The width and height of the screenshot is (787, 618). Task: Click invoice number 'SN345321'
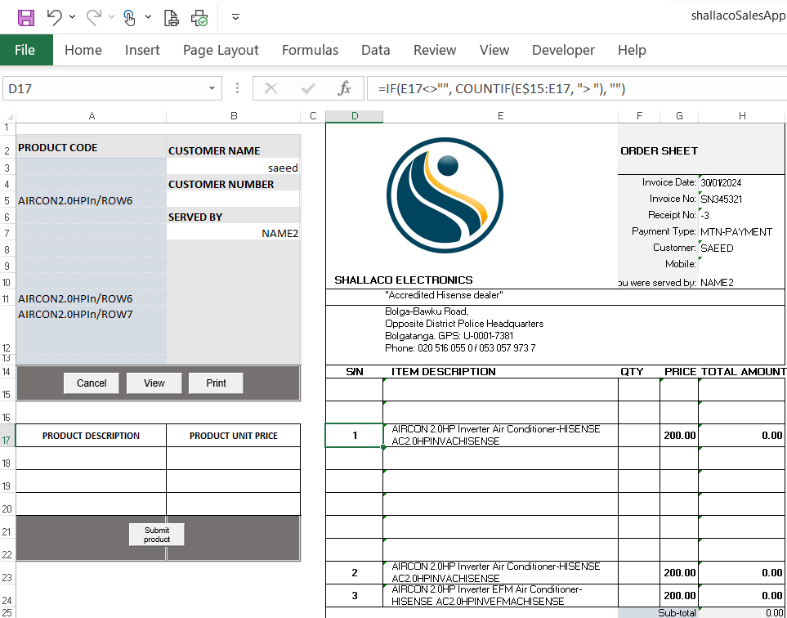pos(742,199)
